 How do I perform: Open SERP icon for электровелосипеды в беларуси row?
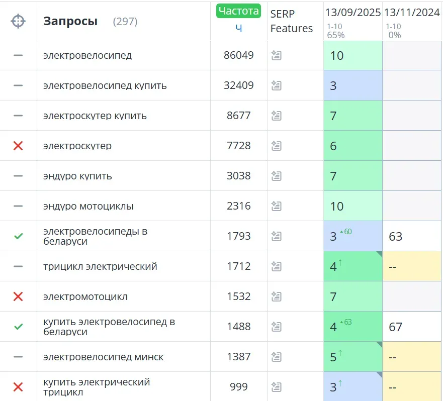click(x=277, y=236)
